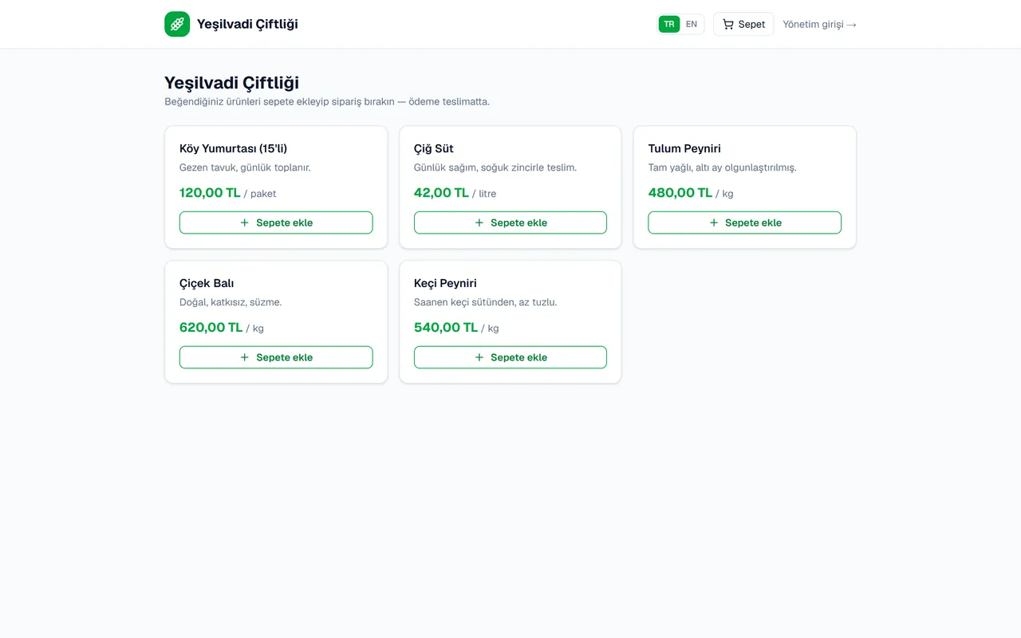Screen dimensions: 1021x638
Task: Click the Keçi Peyniri product title
Action: [445, 283]
